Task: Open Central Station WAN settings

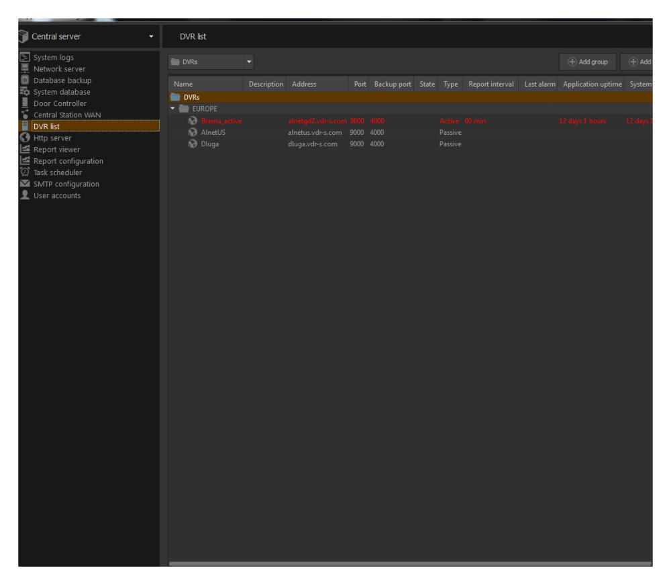Action: 67,115
